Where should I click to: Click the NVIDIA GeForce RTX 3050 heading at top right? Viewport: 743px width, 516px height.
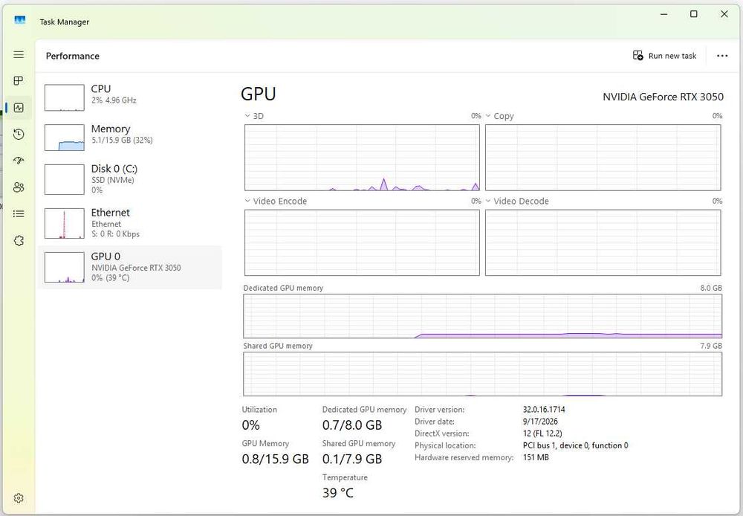663,97
